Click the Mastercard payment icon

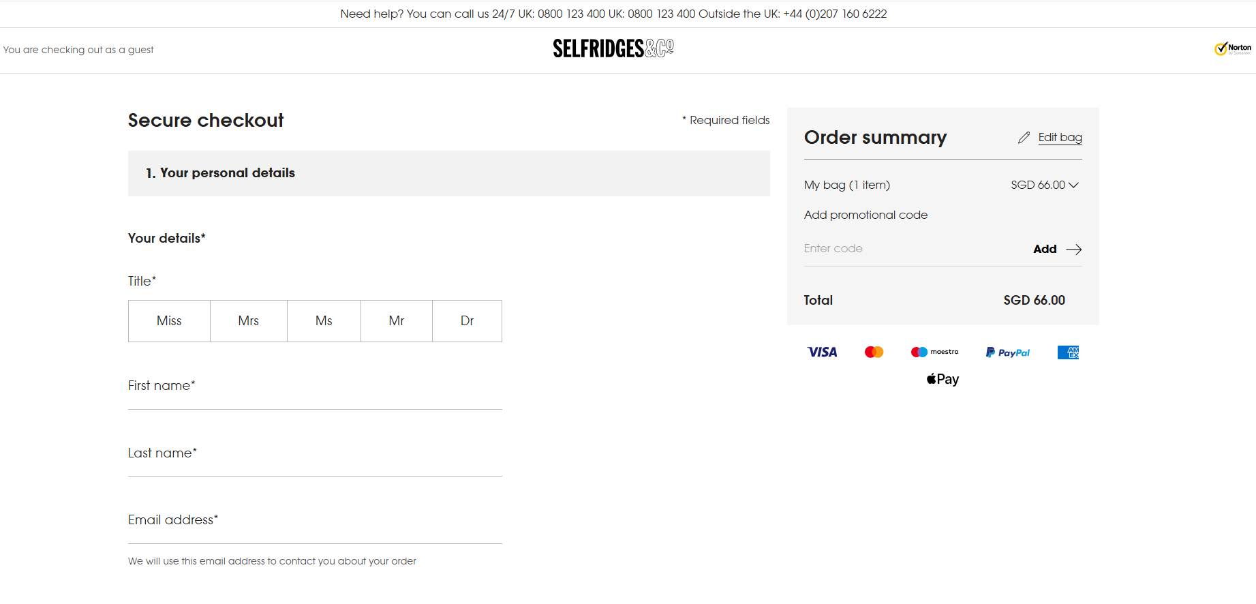(x=874, y=352)
